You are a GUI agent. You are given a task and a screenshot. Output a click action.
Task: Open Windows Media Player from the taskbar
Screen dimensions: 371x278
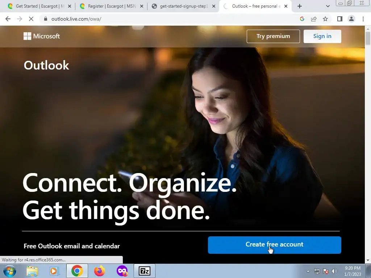point(54,271)
